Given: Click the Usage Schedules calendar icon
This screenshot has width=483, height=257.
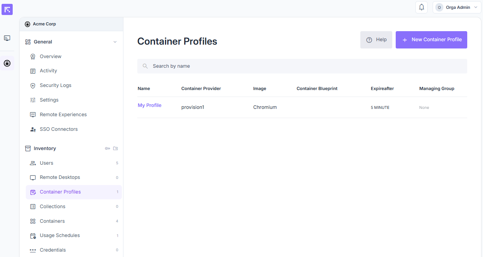Looking at the screenshot, I should pos(33,235).
